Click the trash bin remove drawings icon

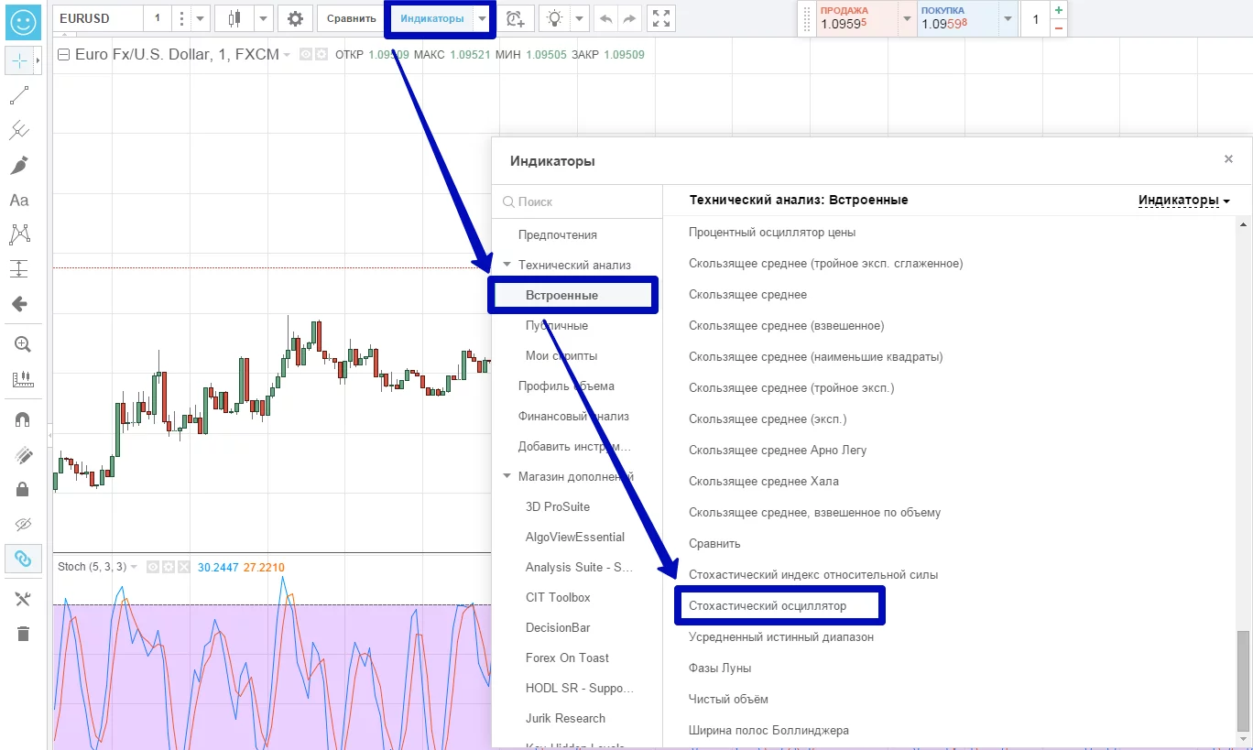[x=24, y=634]
